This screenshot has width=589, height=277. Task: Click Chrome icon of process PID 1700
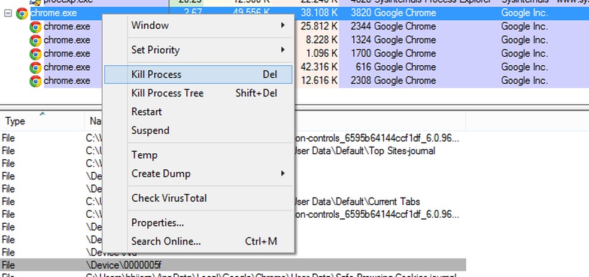[36, 54]
